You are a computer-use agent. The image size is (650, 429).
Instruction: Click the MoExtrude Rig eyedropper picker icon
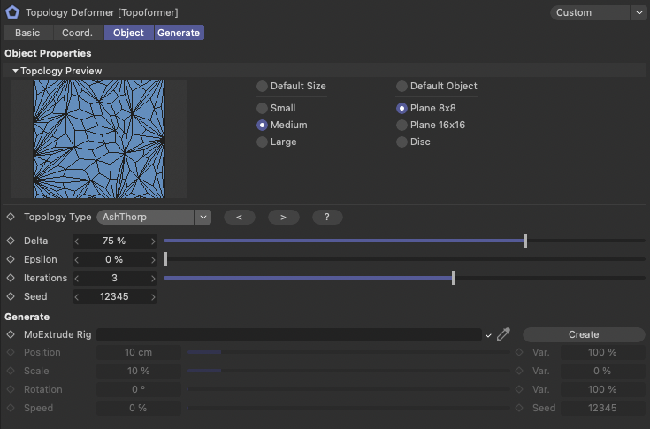[x=503, y=334]
